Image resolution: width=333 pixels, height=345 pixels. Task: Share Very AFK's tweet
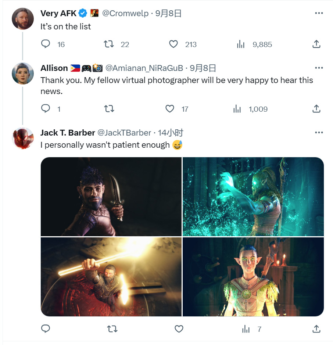(x=316, y=44)
